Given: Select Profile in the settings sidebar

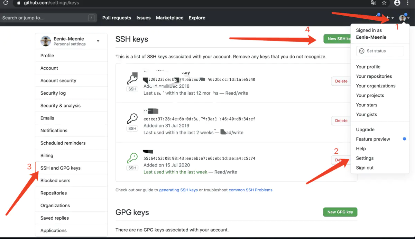Looking at the screenshot, I should click(71, 56).
